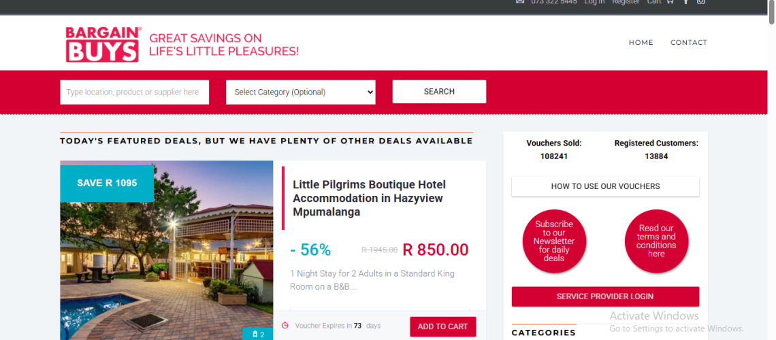Viewport: 776px width, 340px height.
Task: Open the Contact menu item
Action: (x=688, y=42)
